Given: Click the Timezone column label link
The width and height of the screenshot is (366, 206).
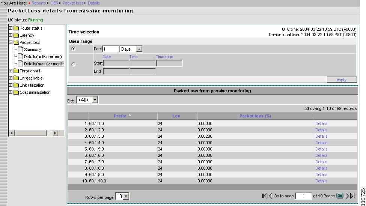Looking at the screenshot, I should click(164, 57).
